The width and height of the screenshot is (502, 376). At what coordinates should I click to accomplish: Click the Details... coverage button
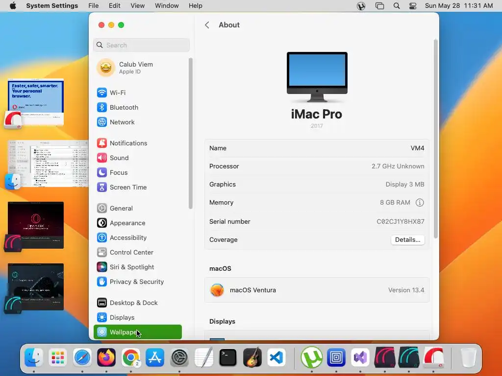pos(407,240)
